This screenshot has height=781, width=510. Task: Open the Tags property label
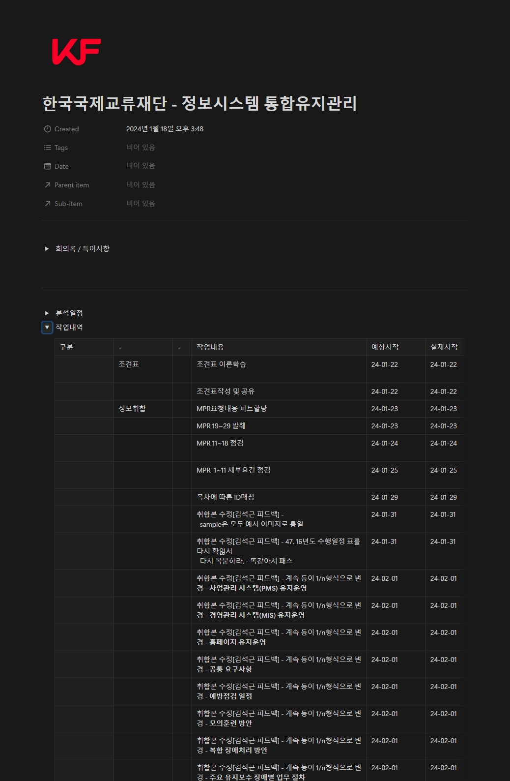pos(61,148)
